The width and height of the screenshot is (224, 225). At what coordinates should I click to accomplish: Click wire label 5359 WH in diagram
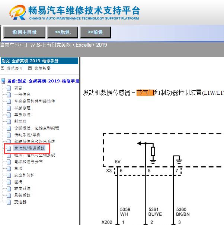pyautogui.click(x=125, y=212)
